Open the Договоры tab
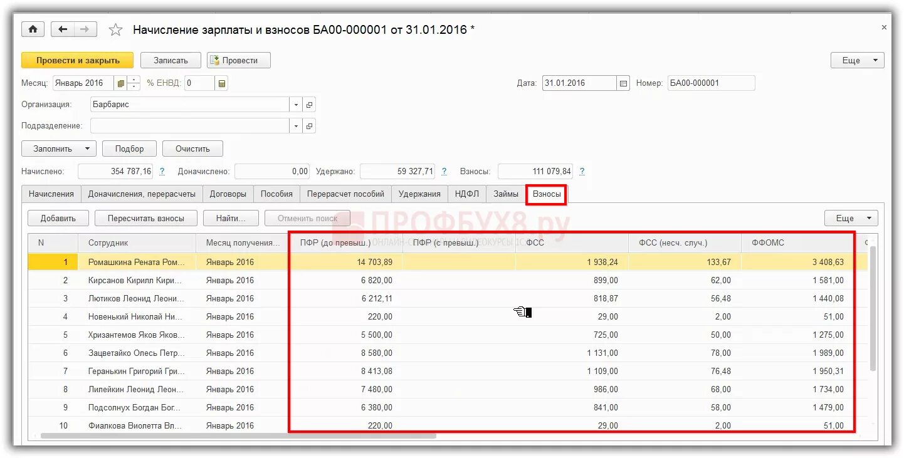The image size is (904, 458). pos(228,194)
